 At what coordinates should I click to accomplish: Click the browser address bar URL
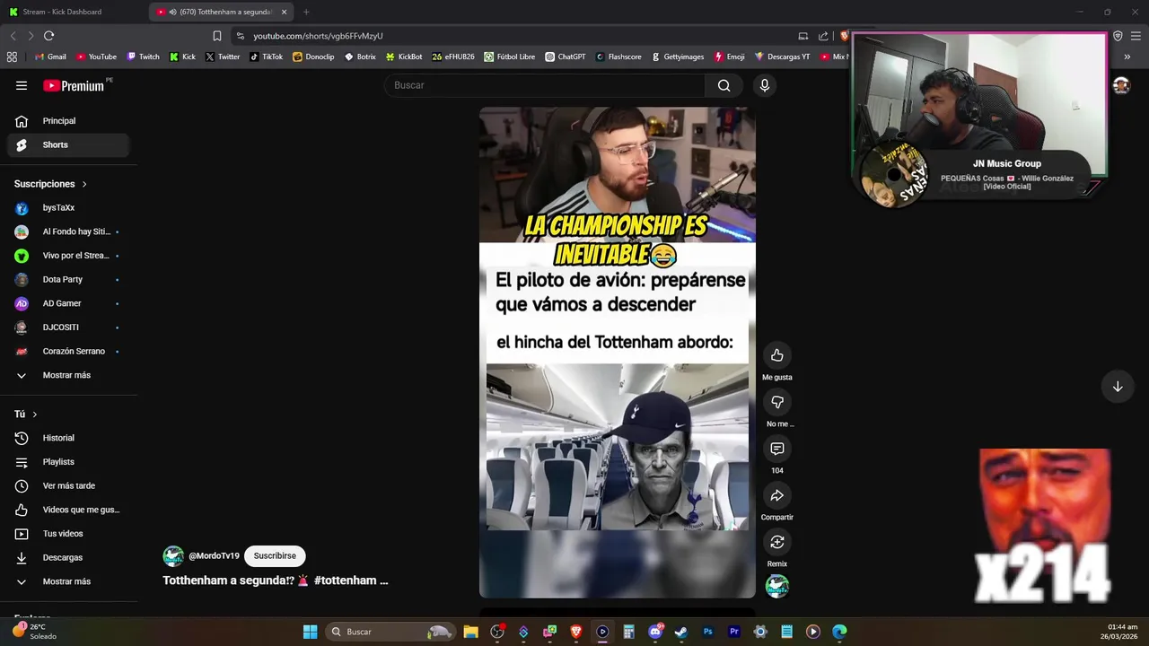(318, 36)
